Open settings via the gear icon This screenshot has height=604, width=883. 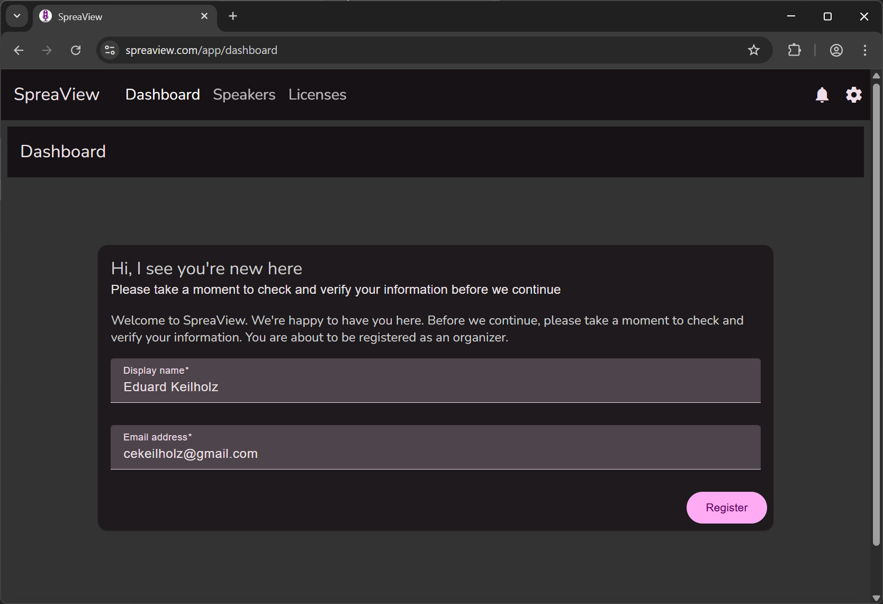854,95
